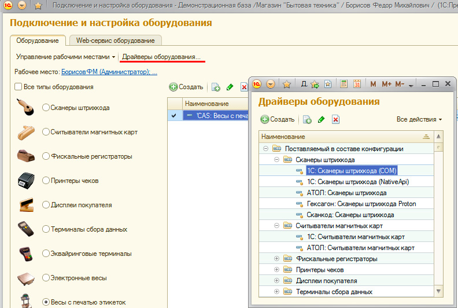
Task: Select АТОЛ: Сканеры штрихкода in the tree
Action: coord(346,193)
